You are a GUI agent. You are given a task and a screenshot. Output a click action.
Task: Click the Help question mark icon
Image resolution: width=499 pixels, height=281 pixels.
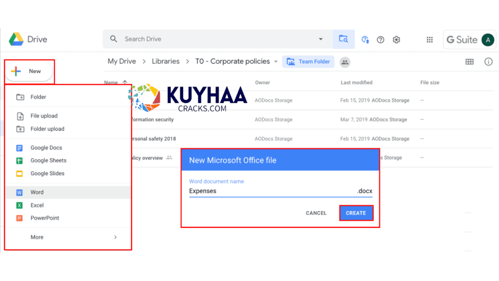coord(381,40)
